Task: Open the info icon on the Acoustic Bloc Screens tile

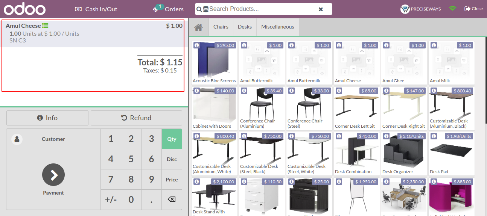Action: tap(196, 45)
